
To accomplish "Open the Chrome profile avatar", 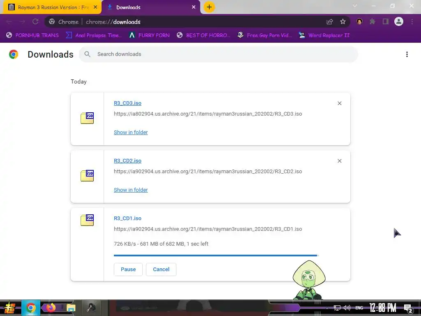I will pos(399,21).
